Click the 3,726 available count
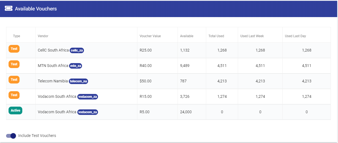Viewport: 338px width, 143px height. click(185, 96)
